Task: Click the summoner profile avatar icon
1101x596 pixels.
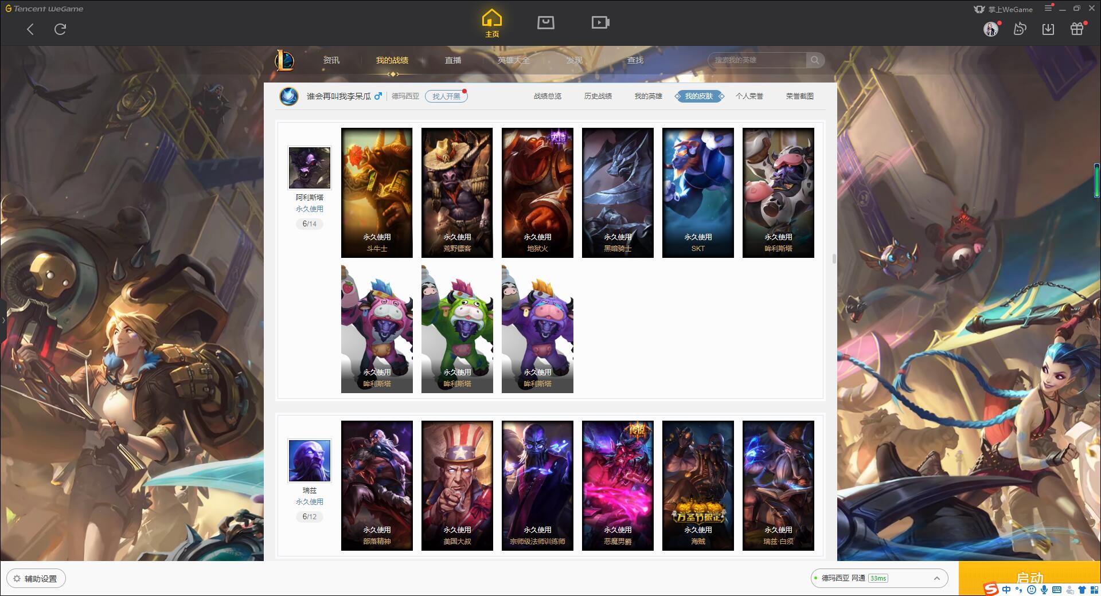Action: pyautogui.click(x=289, y=96)
